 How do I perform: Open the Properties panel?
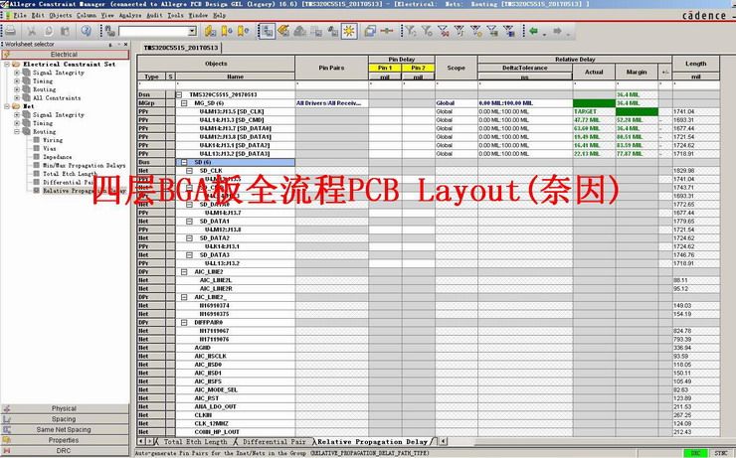click(x=65, y=440)
